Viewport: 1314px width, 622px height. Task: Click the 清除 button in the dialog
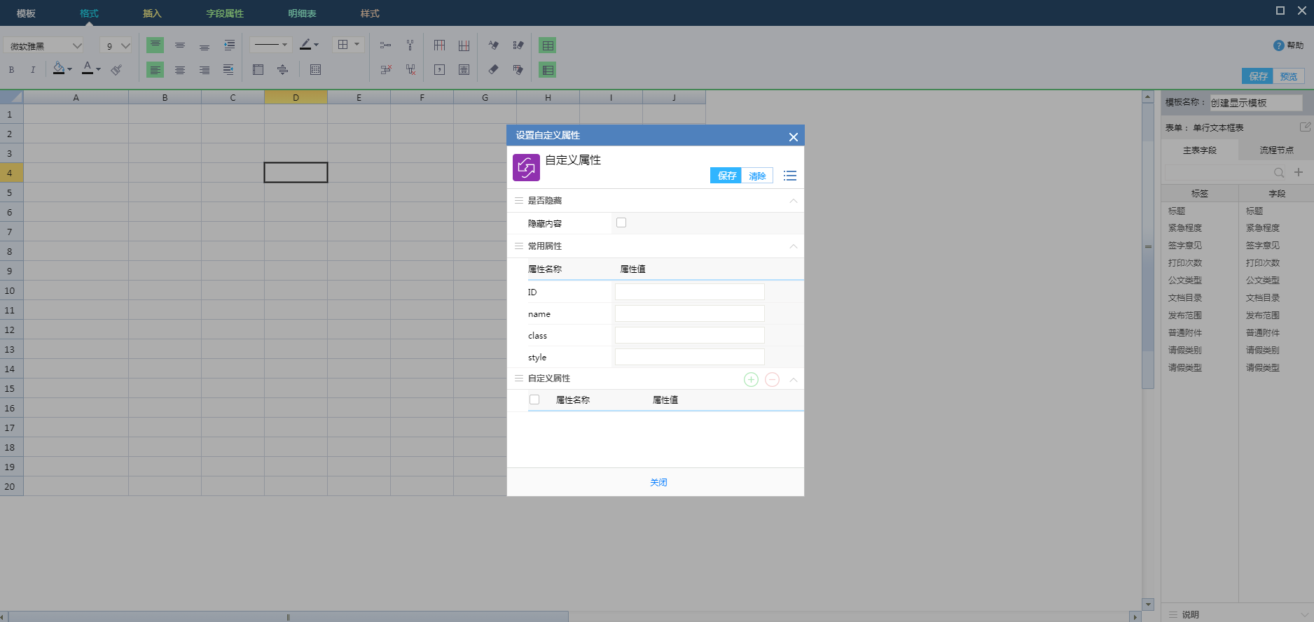757,176
